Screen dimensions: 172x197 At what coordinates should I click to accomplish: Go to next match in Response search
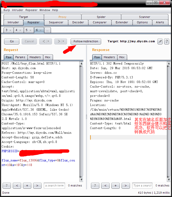(x=126, y=185)
